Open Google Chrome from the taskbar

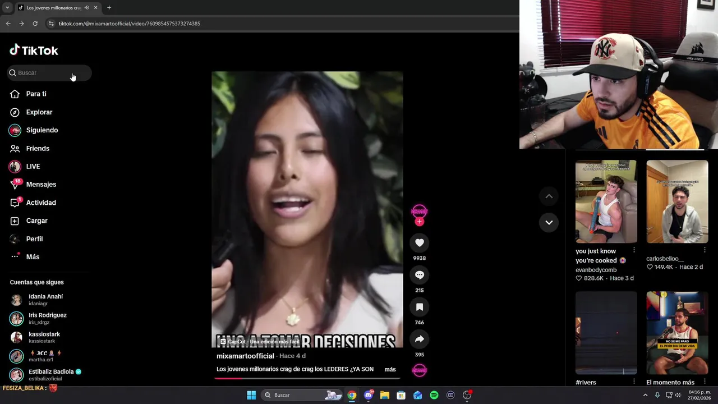click(352, 395)
